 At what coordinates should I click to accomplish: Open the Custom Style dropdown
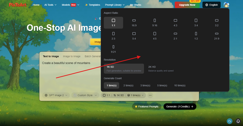[85, 95]
